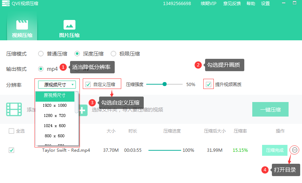The height and width of the screenshot is (183, 302).
Task: Click the image compression picture icon
Action: [x=69, y=25]
